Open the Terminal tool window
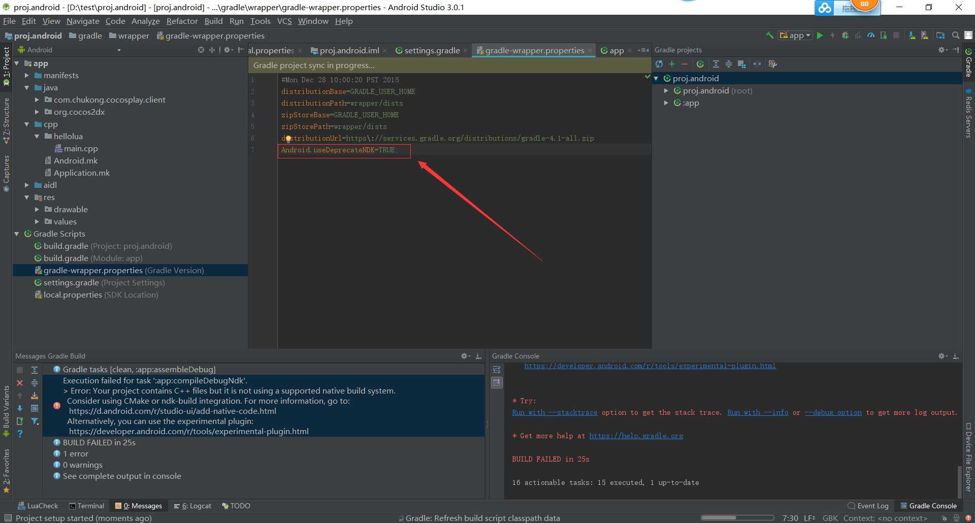975x523 pixels. click(x=86, y=506)
